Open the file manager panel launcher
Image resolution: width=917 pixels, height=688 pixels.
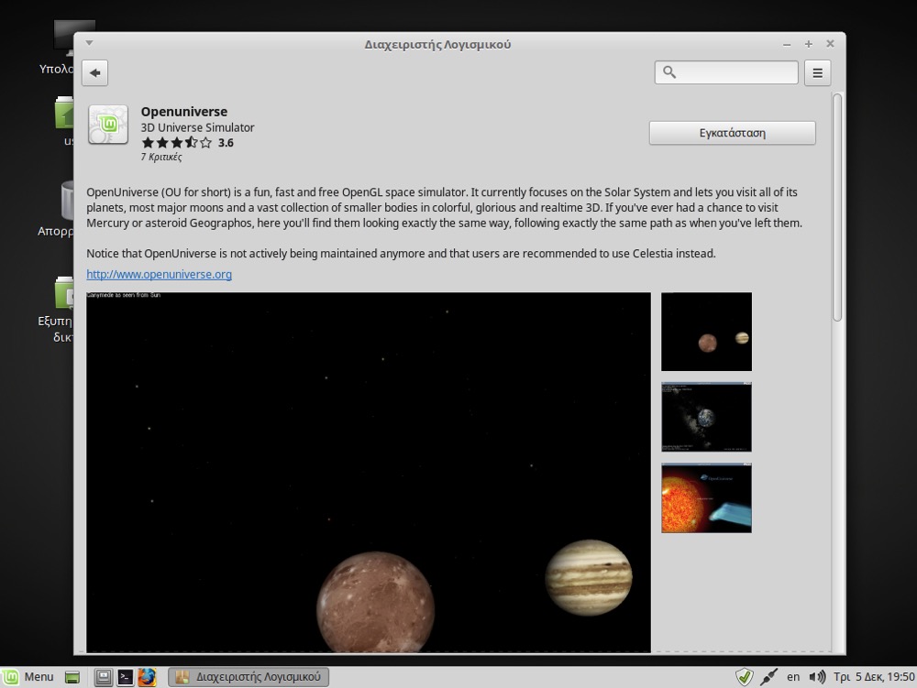point(104,677)
